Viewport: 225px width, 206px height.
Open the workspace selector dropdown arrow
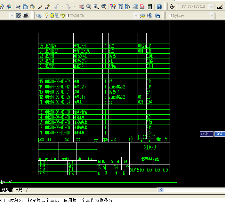[12, 16]
